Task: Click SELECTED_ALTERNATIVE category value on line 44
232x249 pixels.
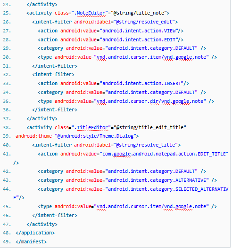Action: [167, 189]
